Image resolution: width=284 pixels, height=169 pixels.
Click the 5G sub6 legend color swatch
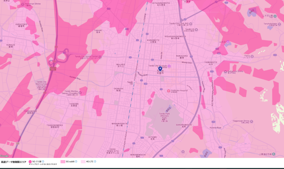pos(63,161)
